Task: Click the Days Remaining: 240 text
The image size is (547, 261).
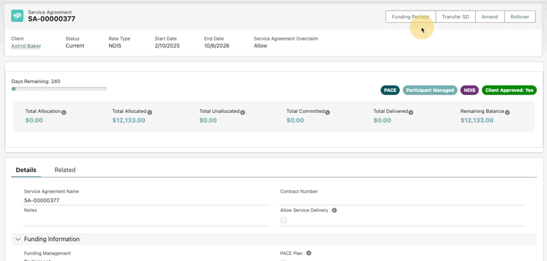Action: pyautogui.click(x=36, y=82)
